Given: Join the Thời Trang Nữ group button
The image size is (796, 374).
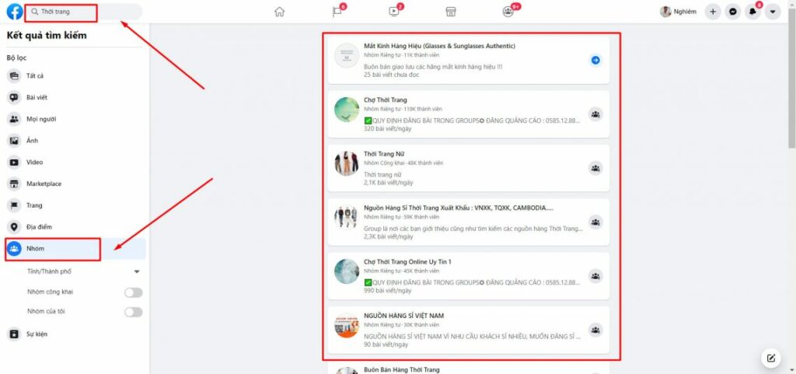Looking at the screenshot, I should pyautogui.click(x=595, y=168).
